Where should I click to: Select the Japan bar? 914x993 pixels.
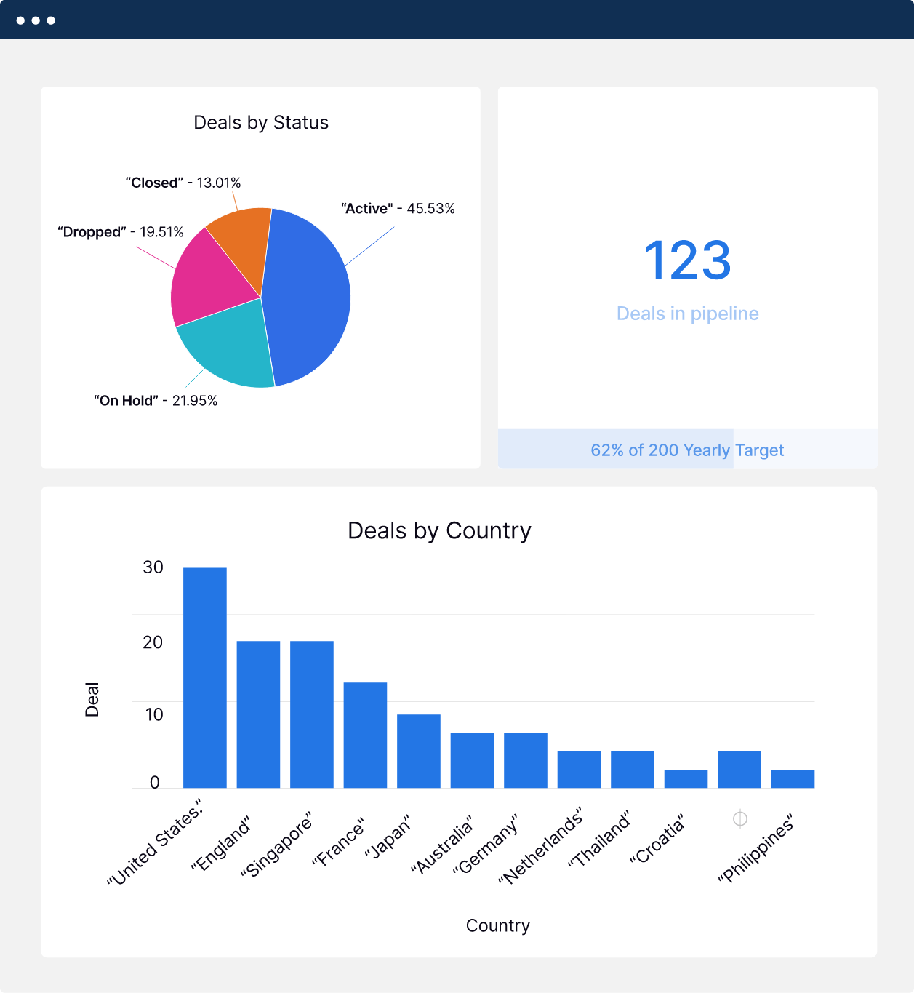[x=419, y=751]
